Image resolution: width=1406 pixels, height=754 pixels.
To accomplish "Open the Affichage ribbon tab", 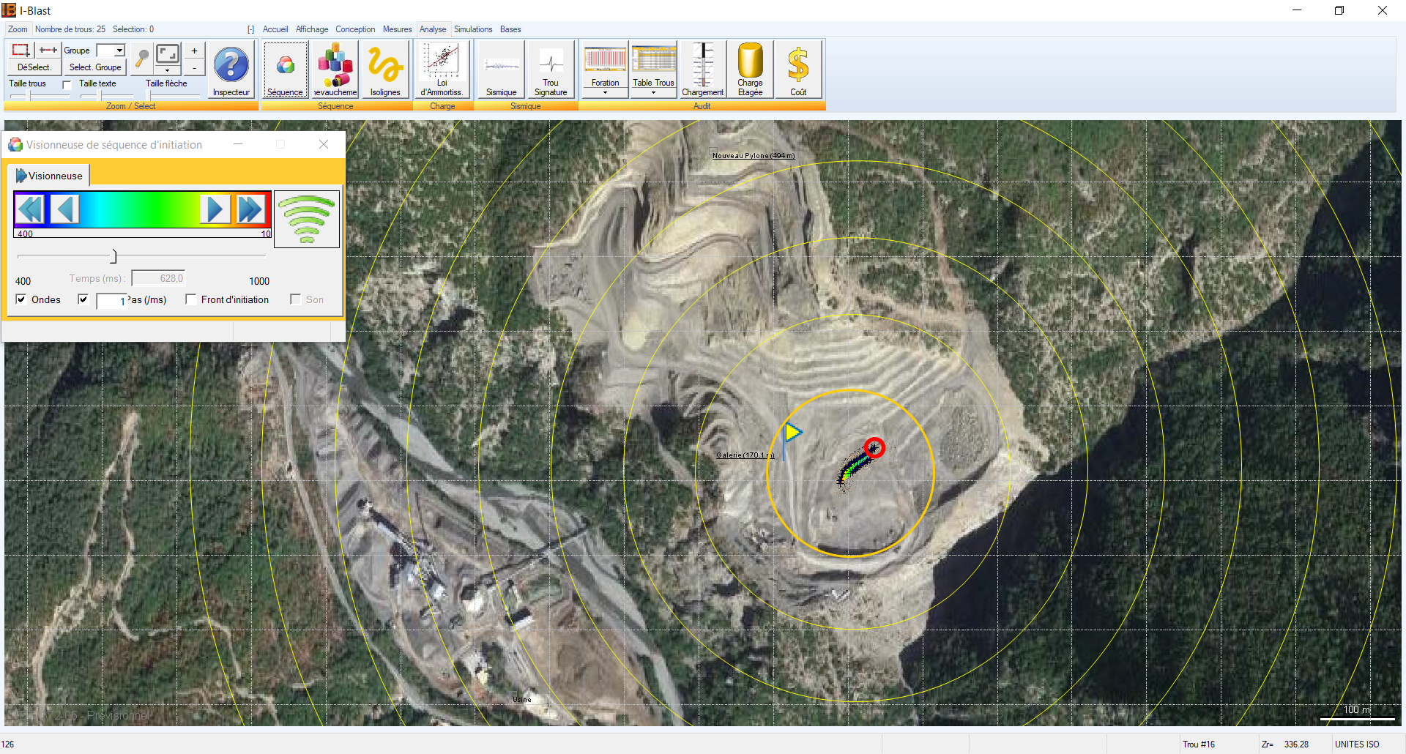I will [x=312, y=29].
